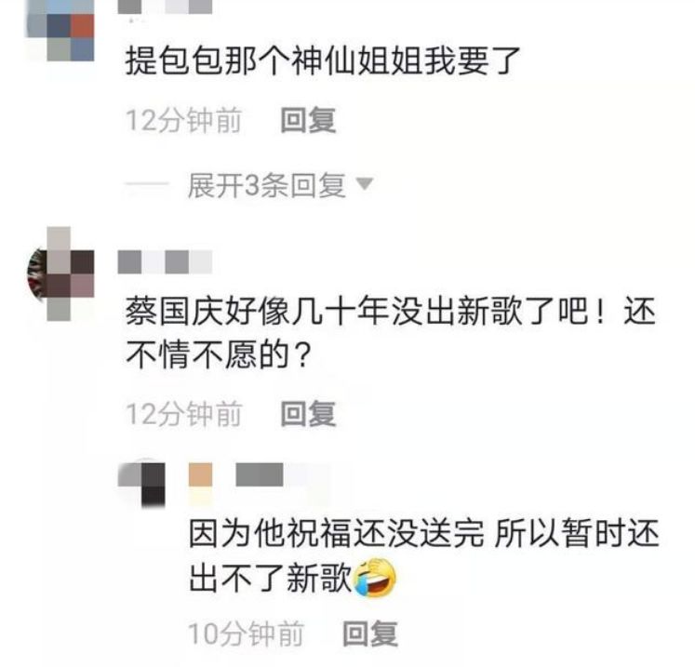This screenshot has height=667, width=695.
Task: Click the tan badge beside the reply username
Action: coord(200,474)
